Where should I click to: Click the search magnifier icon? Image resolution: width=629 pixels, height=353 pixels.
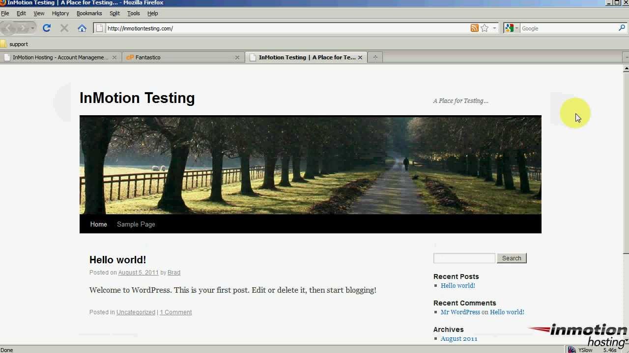622,28
